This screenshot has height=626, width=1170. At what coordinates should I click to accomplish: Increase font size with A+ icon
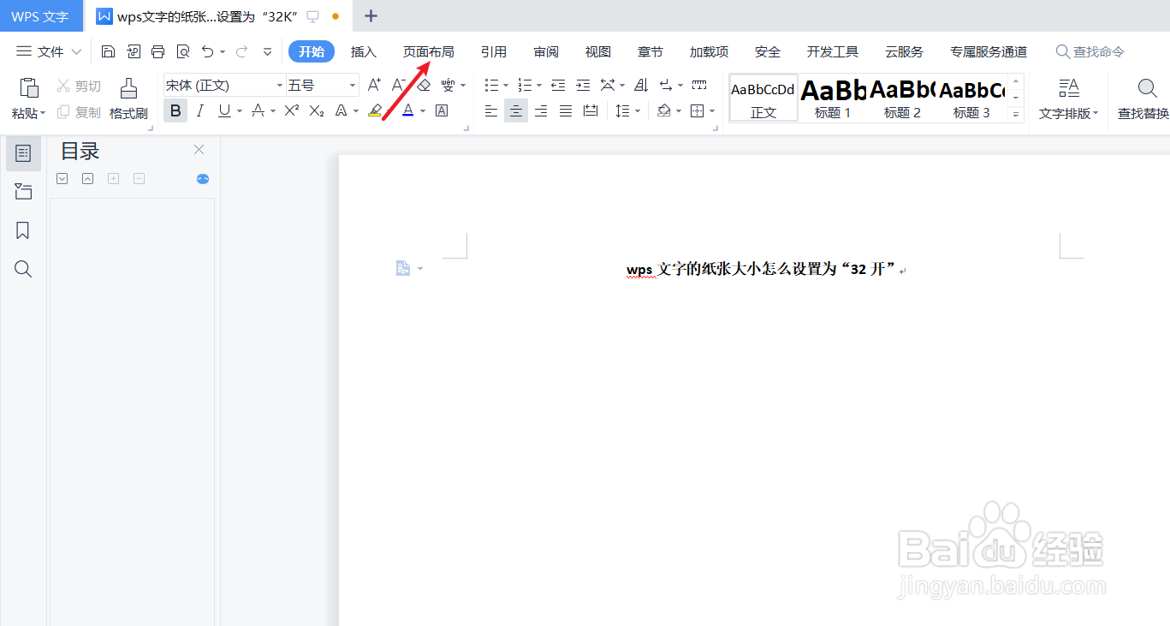point(374,85)
